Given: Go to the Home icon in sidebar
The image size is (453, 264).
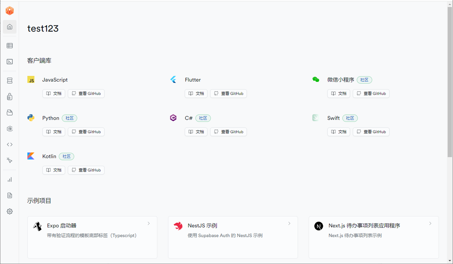Looking at the screenshot, I should tap(10, 27).
